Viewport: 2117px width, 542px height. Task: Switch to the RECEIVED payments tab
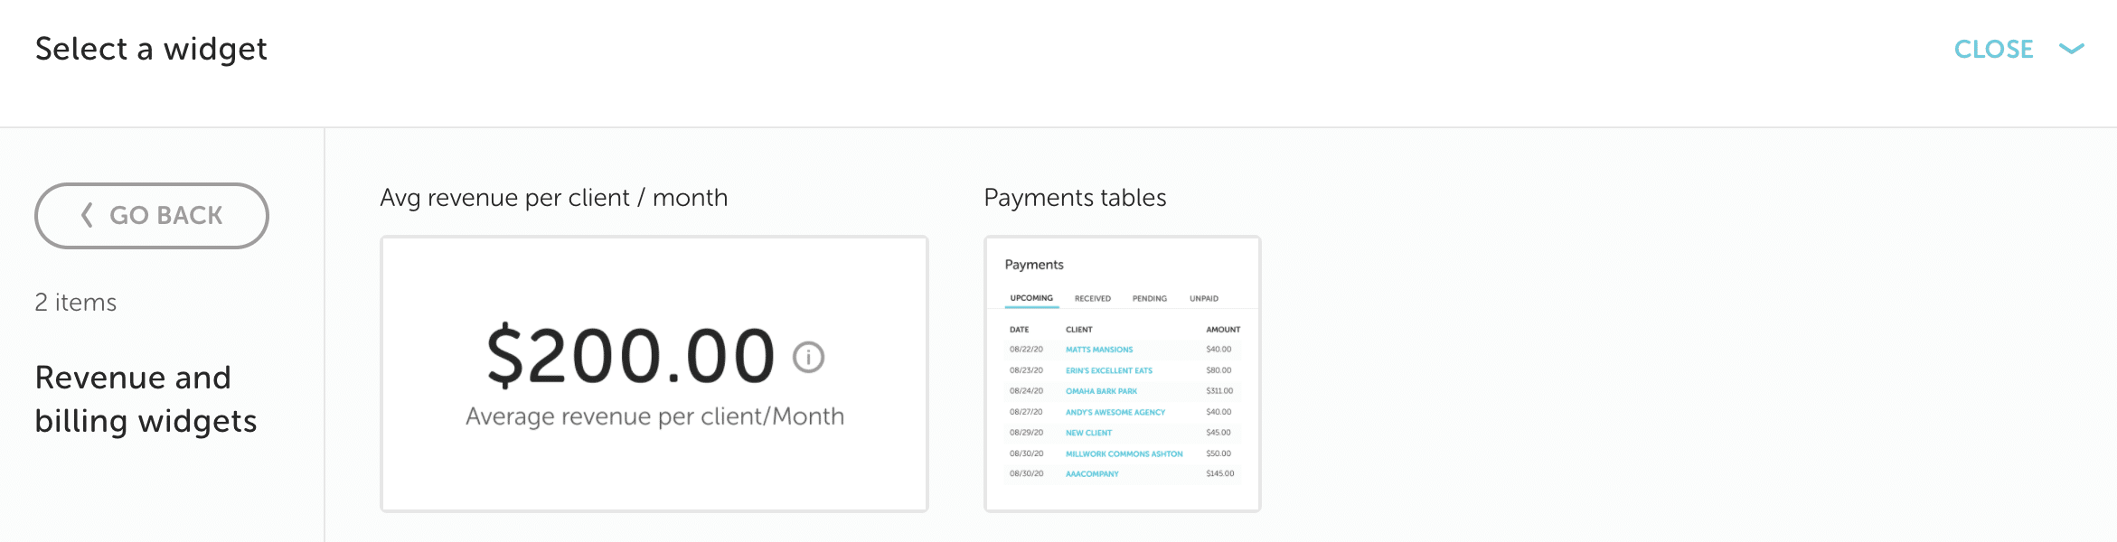pyautogui.click(x=1092, y=298)
